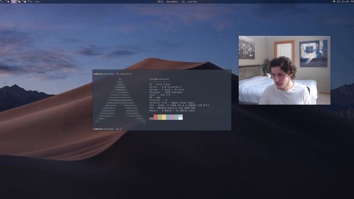Click the neofetch command at the top prompt
Screen dimensions: 354x199
pyautogui.click(x=126, y=74)
